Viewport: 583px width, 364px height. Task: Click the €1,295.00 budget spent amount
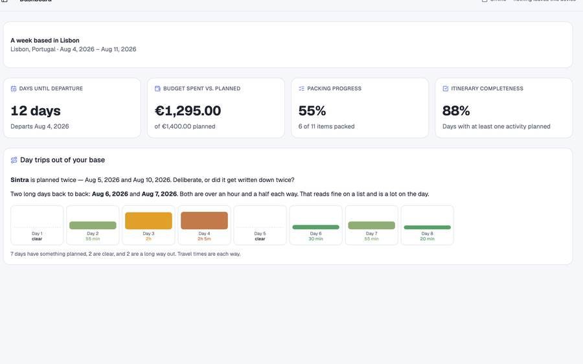pyautogui.click(x=188, y=111)
